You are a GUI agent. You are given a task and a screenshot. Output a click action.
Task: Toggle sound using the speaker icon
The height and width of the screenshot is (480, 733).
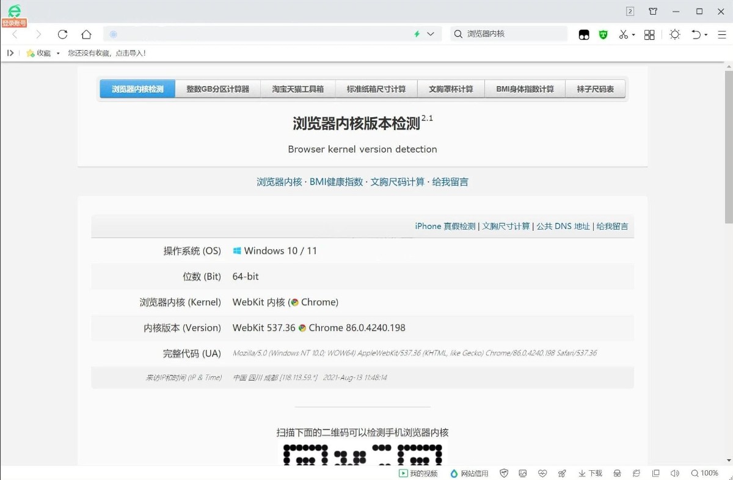[674, 473]
